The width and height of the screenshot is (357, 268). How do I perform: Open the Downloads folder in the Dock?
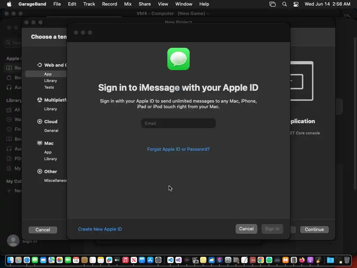tap(330, 260)
